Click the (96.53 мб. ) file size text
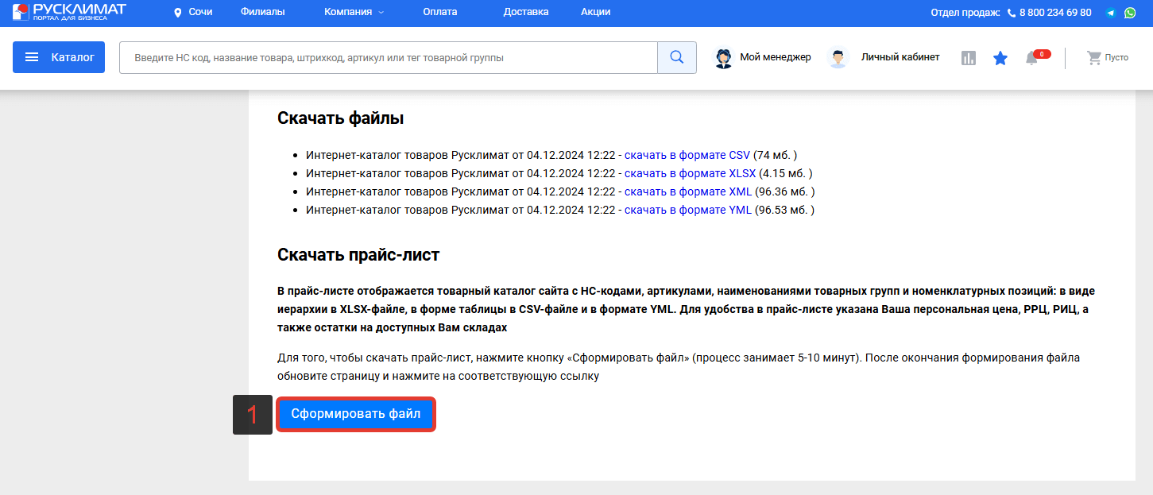Image resolution: width=1153 pixels, height=495 pixels. [785, 210]
